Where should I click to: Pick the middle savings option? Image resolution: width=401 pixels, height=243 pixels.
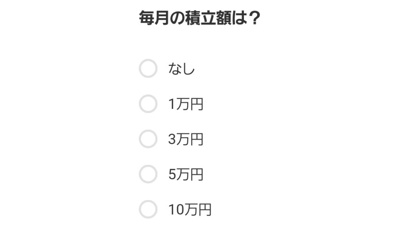148,139
